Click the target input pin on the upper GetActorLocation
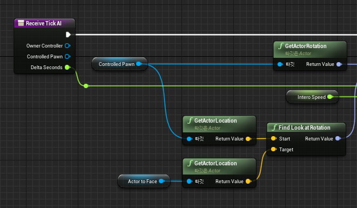Viewport: 357px width, 208px height. [x=189, y=139]
